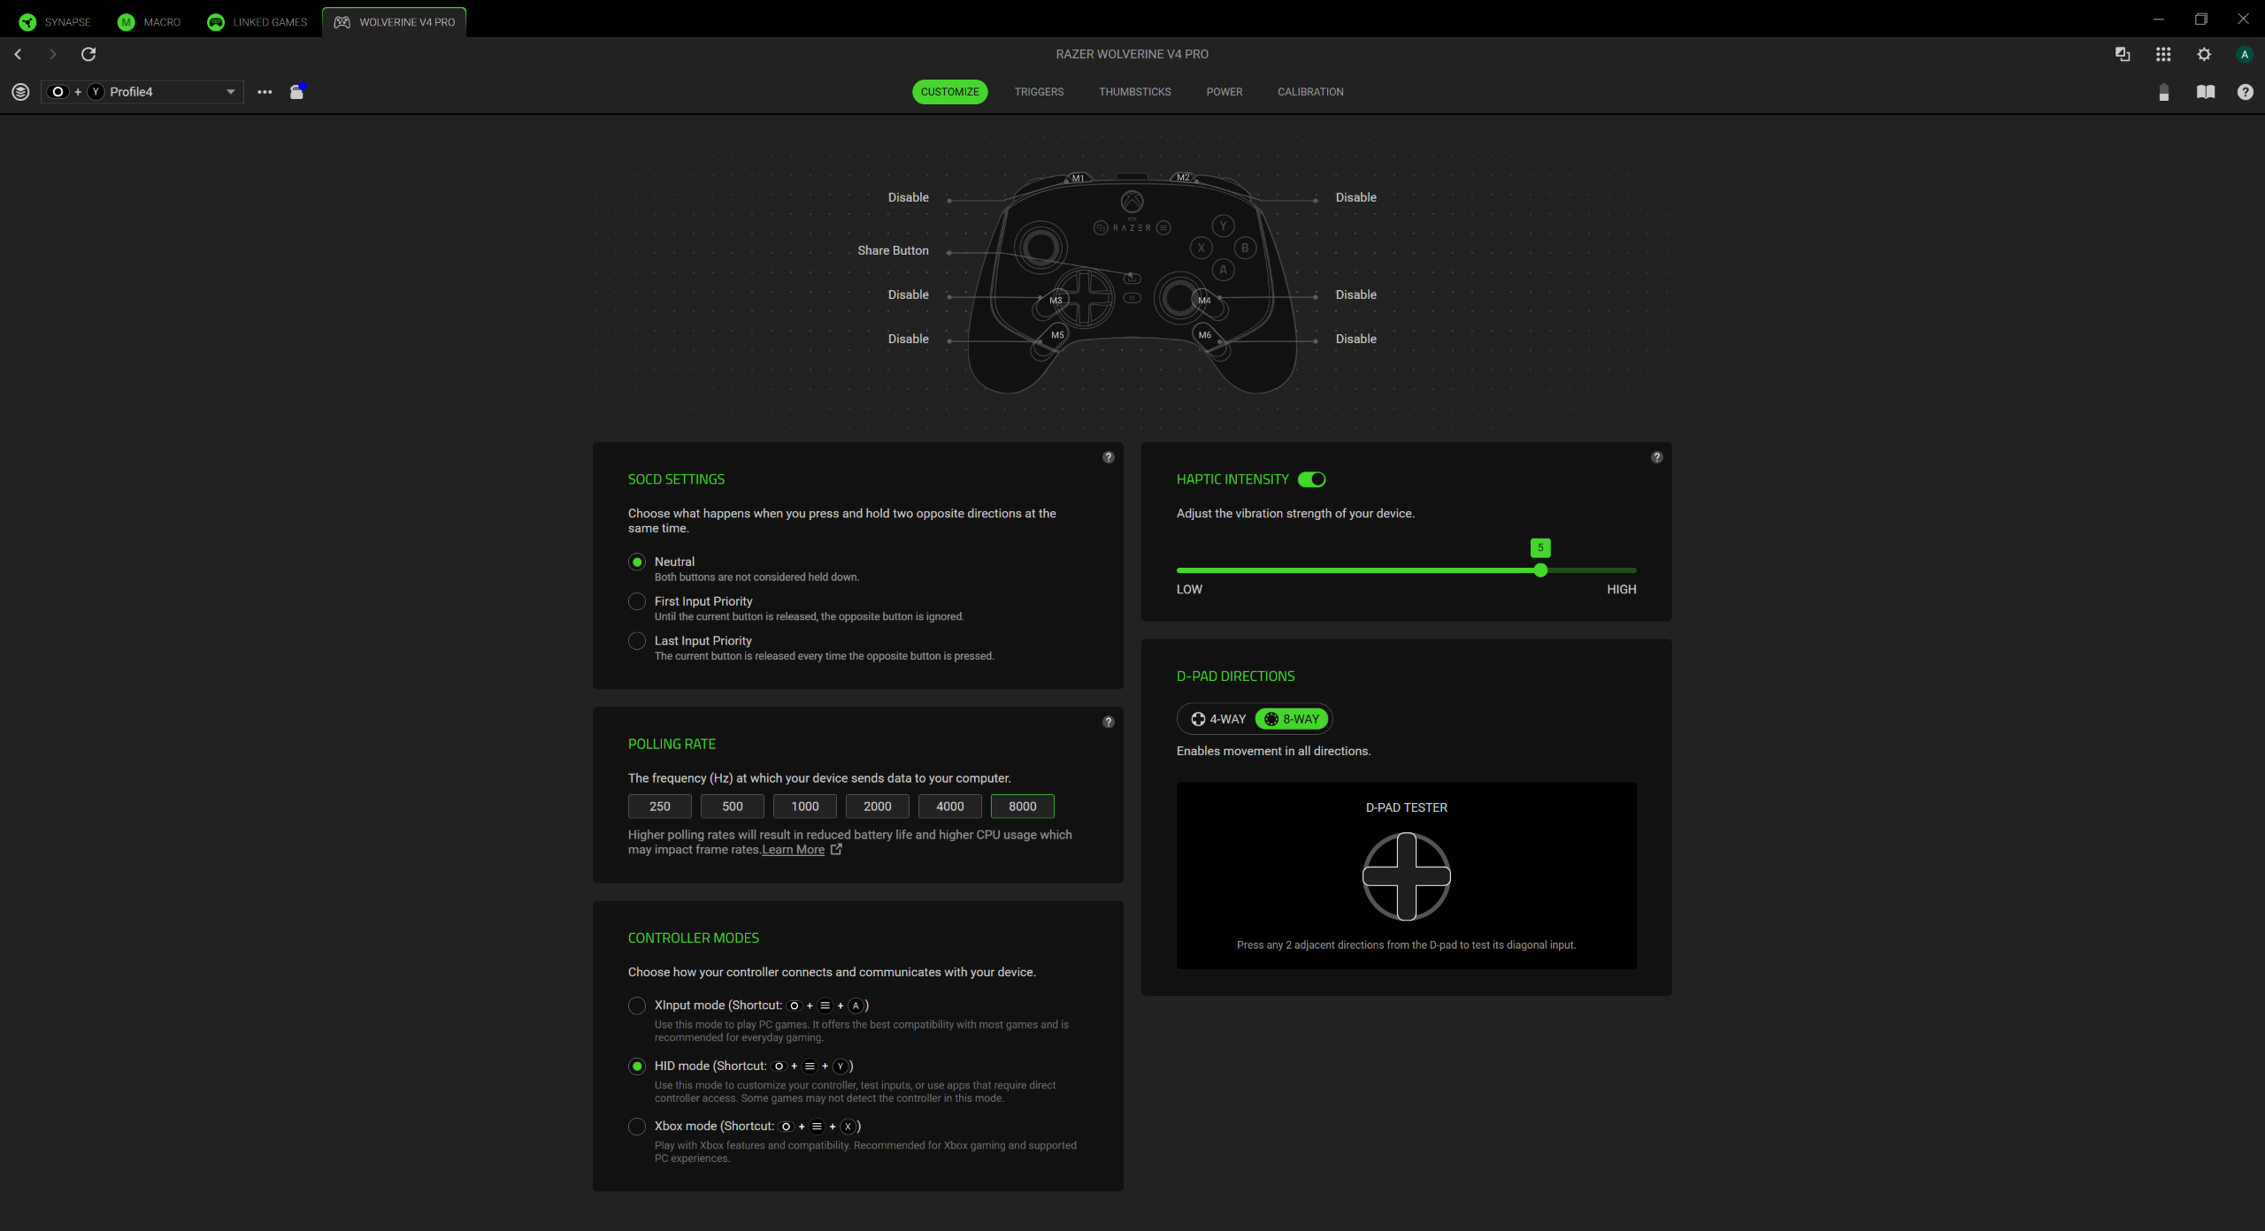Set polling rate to 4000 Hz
Image resolution: width=2265 pixels, height=1231 pixels.
[x=950, y=807]
